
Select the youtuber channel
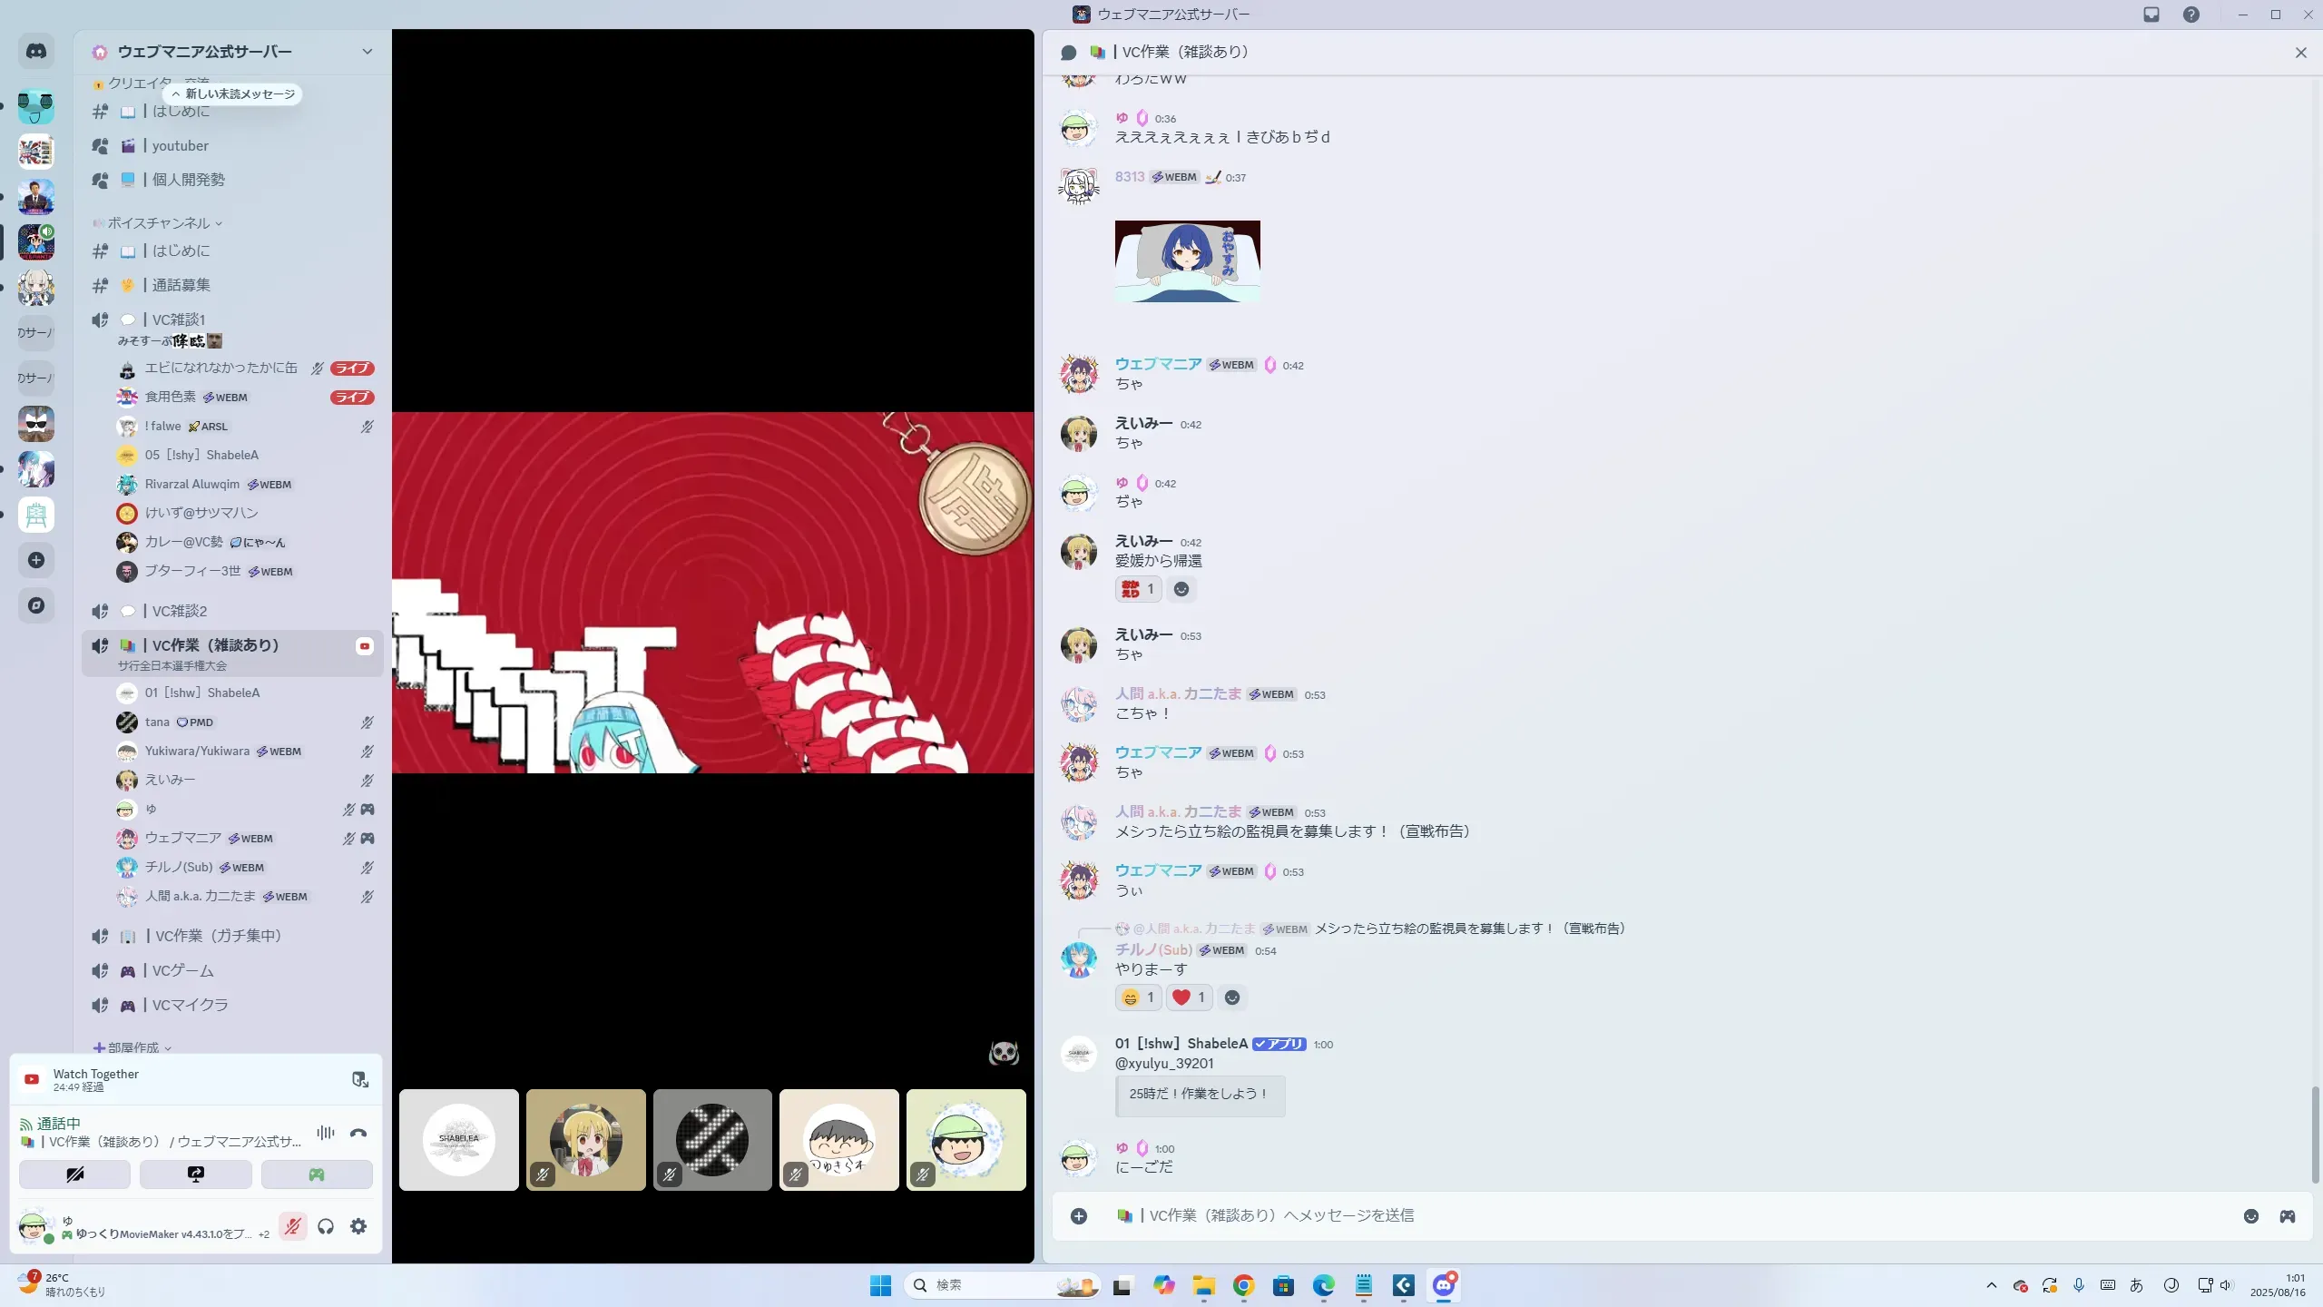point(180,146)
